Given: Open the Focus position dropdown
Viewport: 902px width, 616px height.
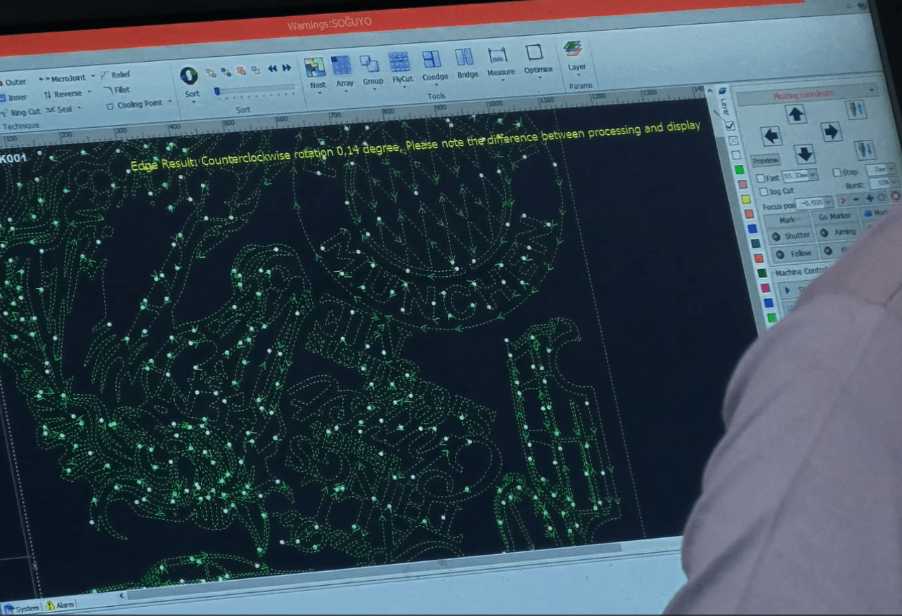Looking at the screenshot, I should point(827,202).
